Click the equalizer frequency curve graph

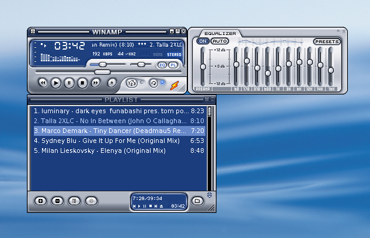[270, 43]
